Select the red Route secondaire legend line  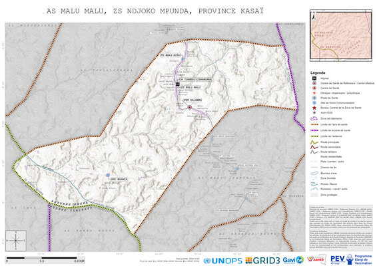tap(314, 147)
